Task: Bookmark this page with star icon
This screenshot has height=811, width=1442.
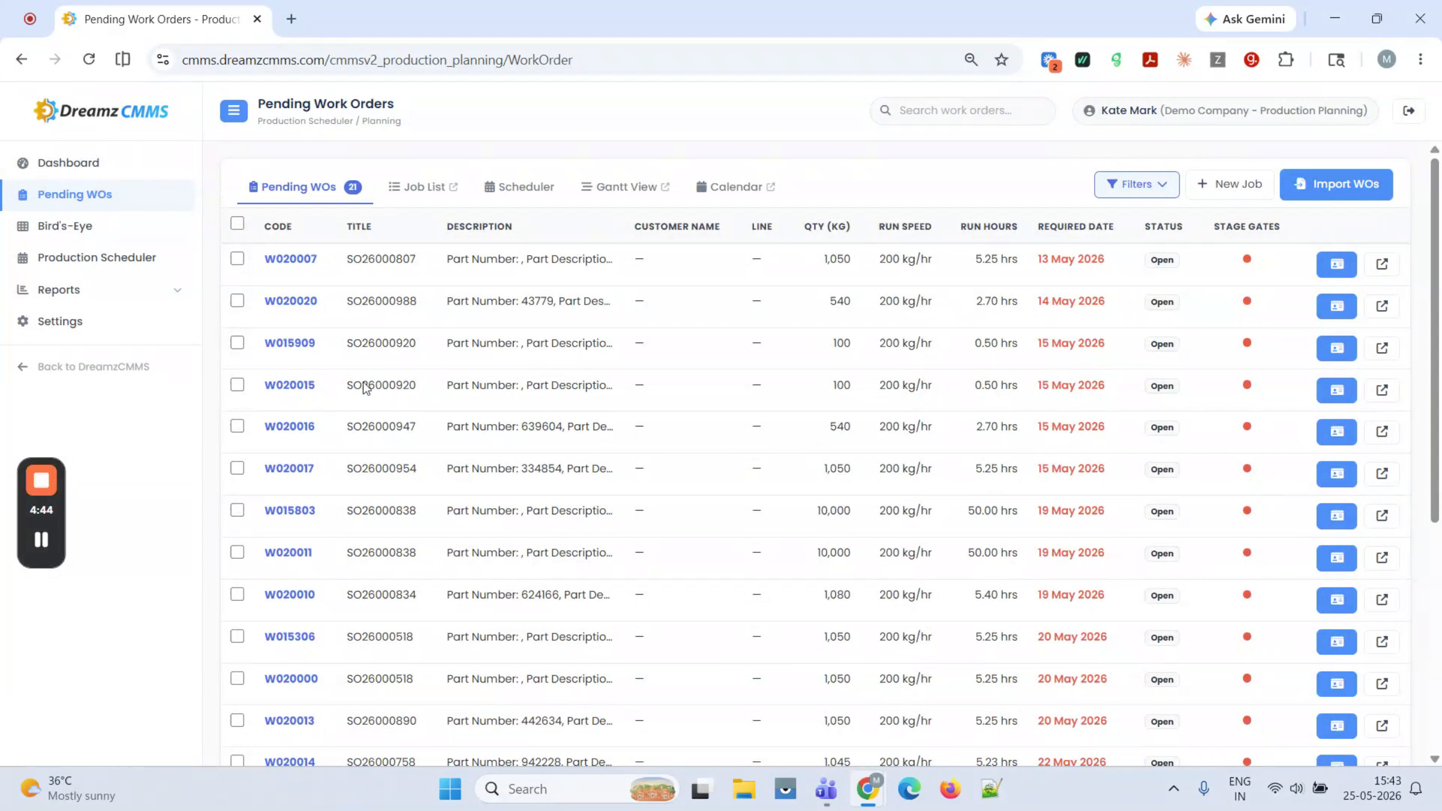Action: click(1001, 59)
